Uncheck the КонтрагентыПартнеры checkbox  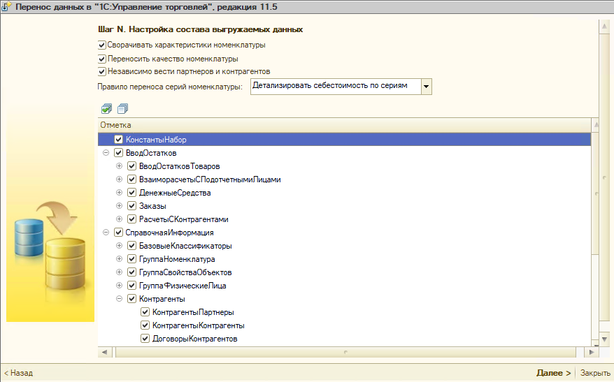145,312
